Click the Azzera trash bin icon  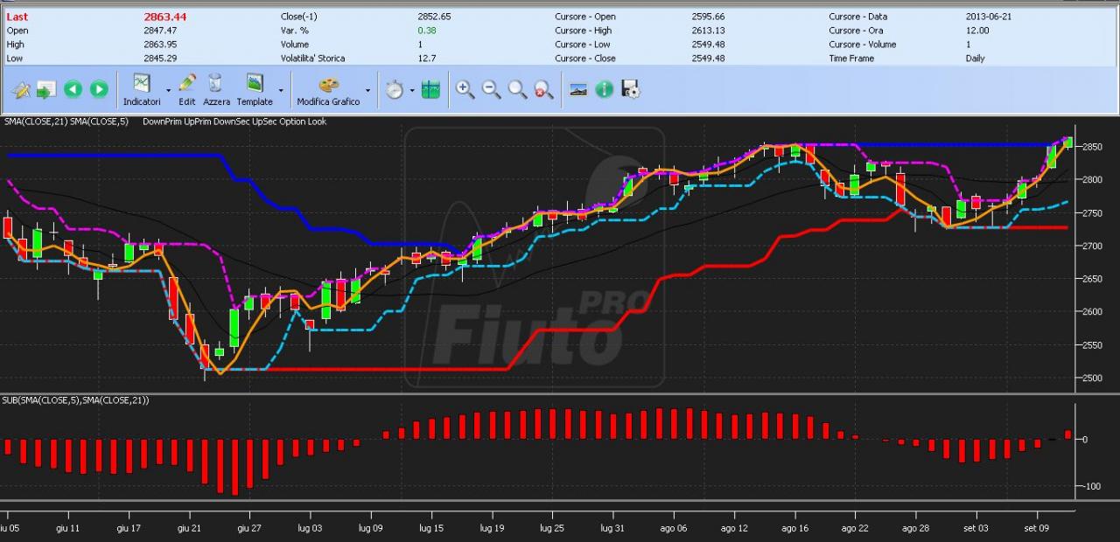coord(216,89)
